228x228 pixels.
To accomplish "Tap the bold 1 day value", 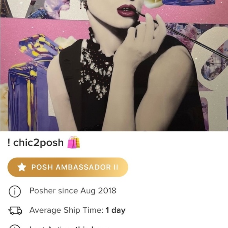I will pos(116,210).
